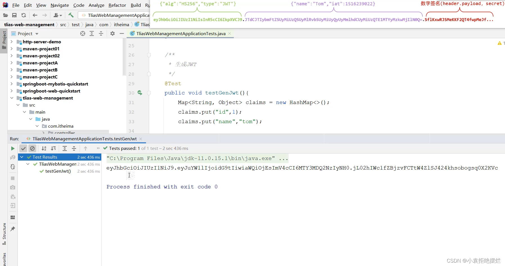Click fold toggle on javadoc line 26
505x266 pixels.
pyautogui.click(x=149, y=55)
